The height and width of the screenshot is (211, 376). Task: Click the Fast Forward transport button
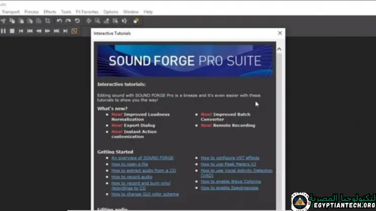[x=48, y=31]
